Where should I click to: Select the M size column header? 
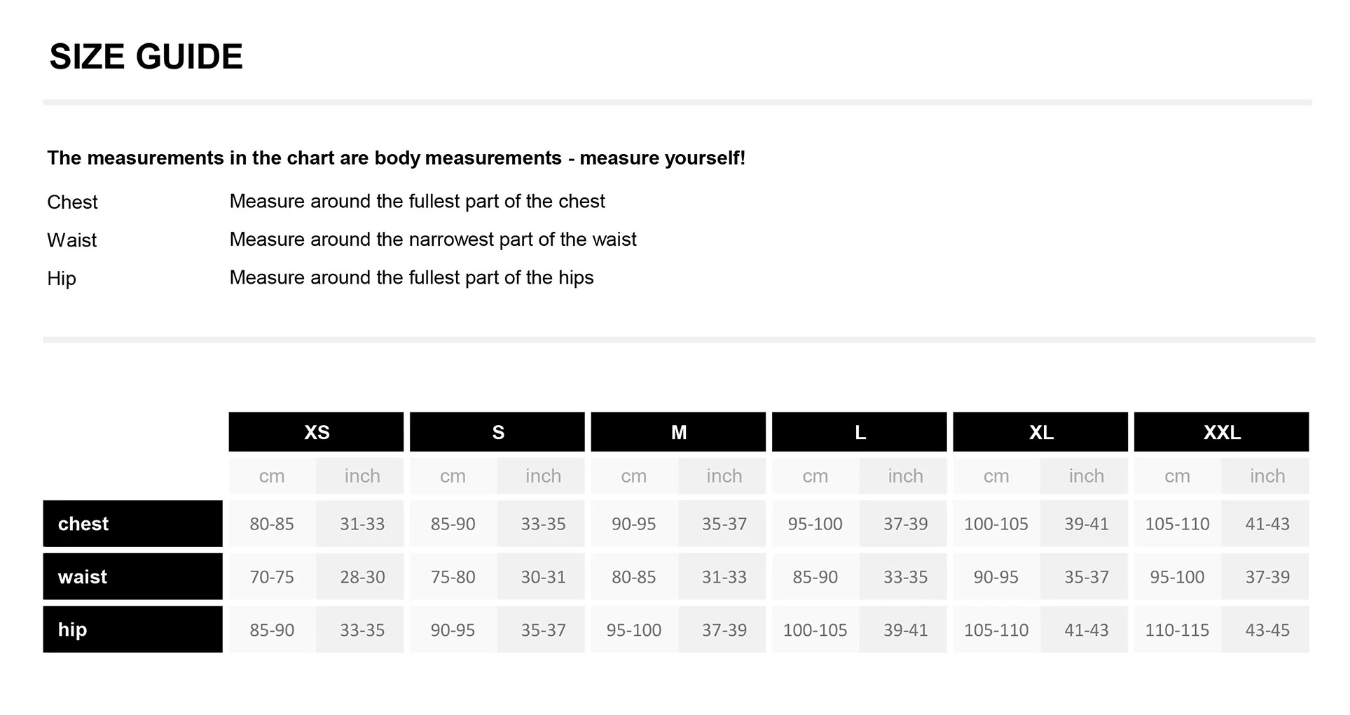tap(678, 432)
